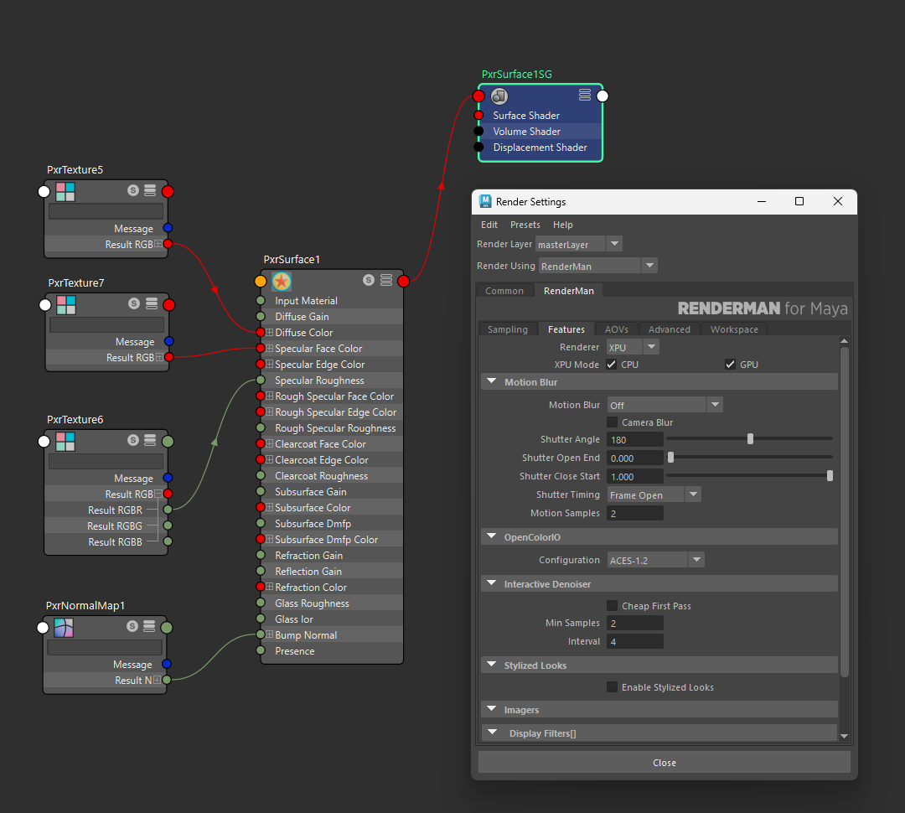Switch to the Common tab

click(x=504, y=291)
